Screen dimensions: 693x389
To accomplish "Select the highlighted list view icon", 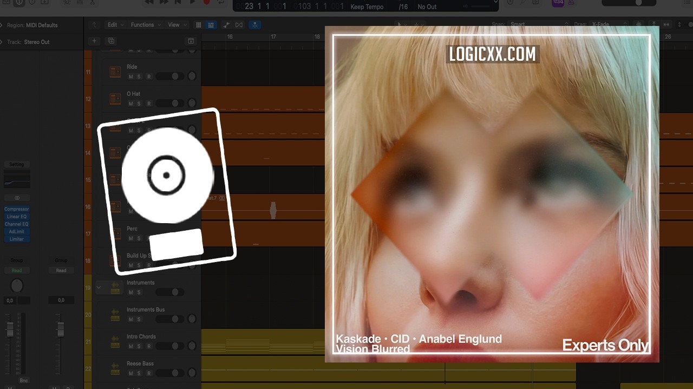I will coord(211,25).
